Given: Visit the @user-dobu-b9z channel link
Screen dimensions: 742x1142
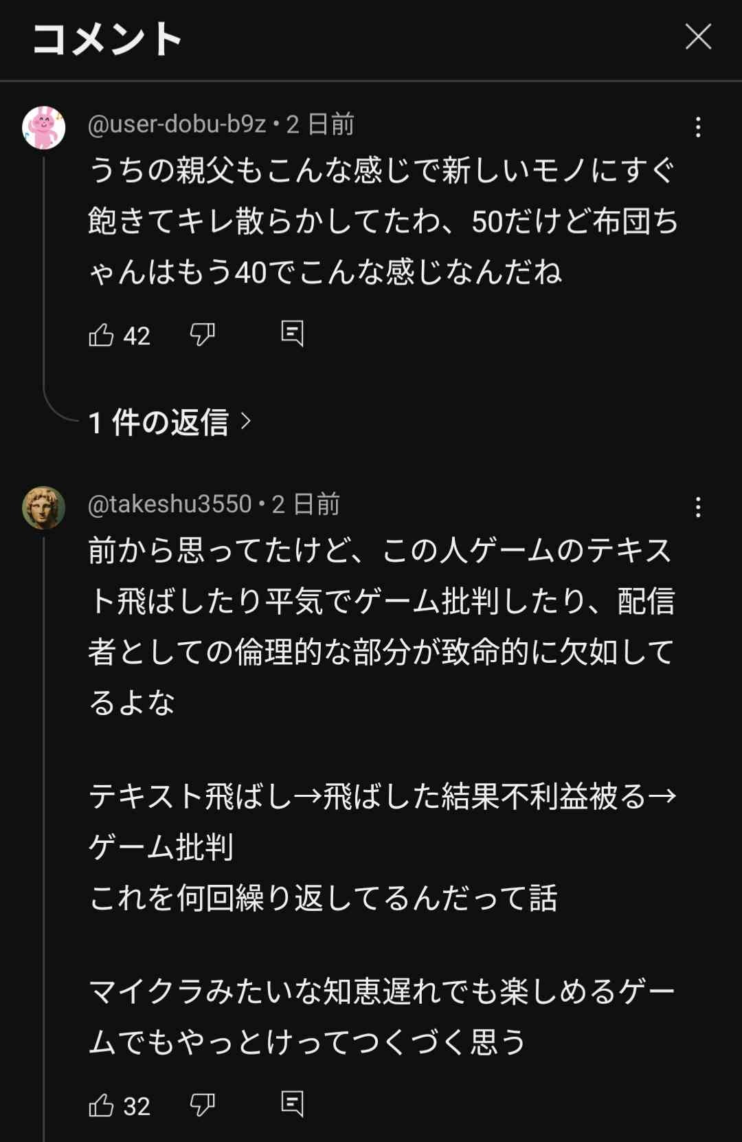Looking at the screenshot, I should [177, 124].
